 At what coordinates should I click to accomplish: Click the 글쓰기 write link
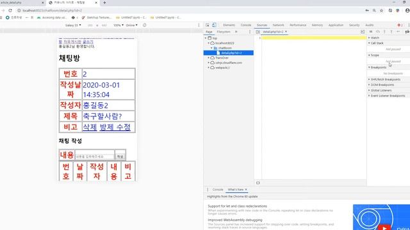coord(88,42)
